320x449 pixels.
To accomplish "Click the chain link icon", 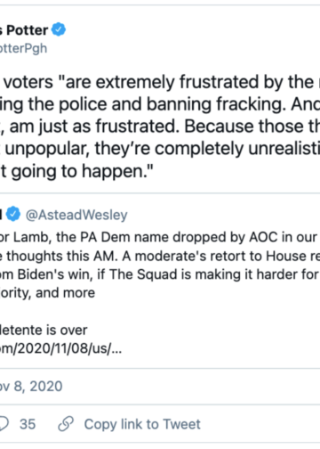I will click(x=66, y=424).
